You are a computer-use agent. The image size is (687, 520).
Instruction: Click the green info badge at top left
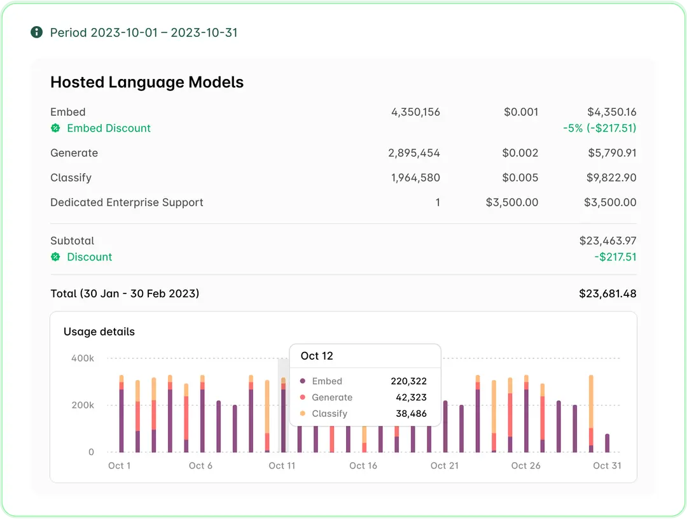36,32
